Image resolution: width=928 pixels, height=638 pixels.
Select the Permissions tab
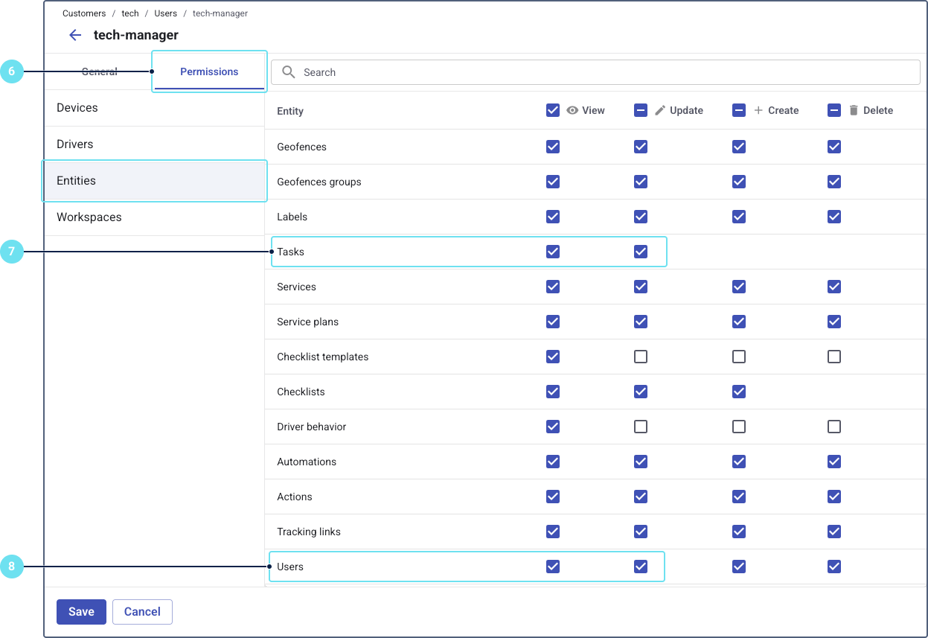pos(209,71)
